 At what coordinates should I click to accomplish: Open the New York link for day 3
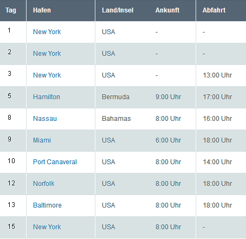click(47, 75)
